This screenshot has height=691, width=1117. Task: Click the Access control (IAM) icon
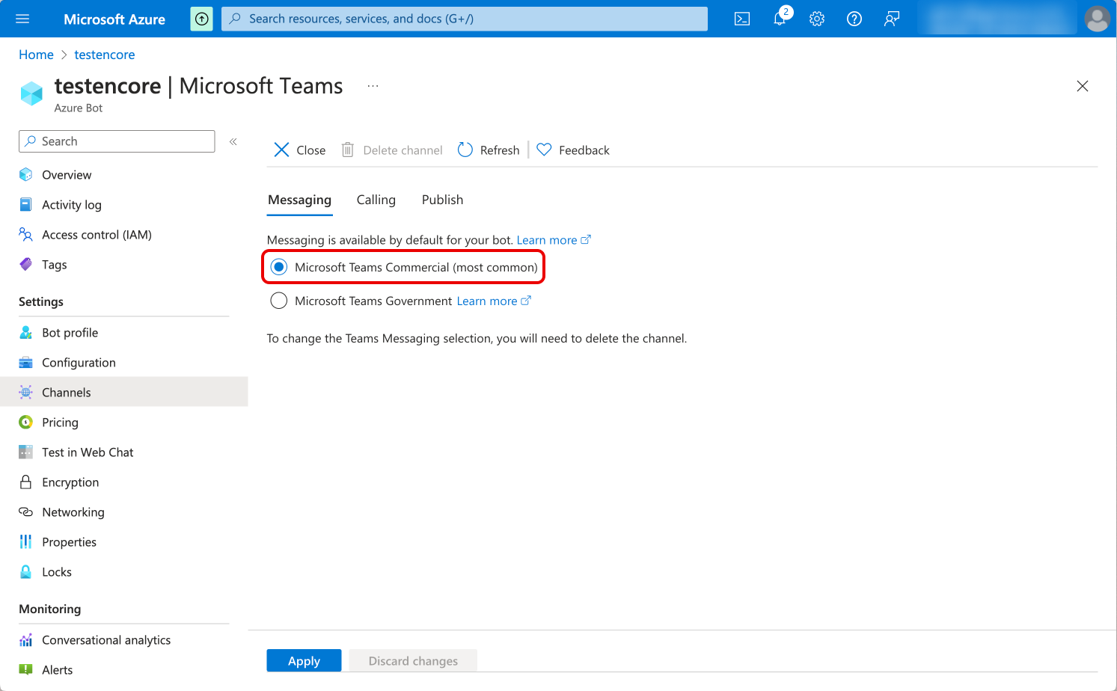[25, 234]
